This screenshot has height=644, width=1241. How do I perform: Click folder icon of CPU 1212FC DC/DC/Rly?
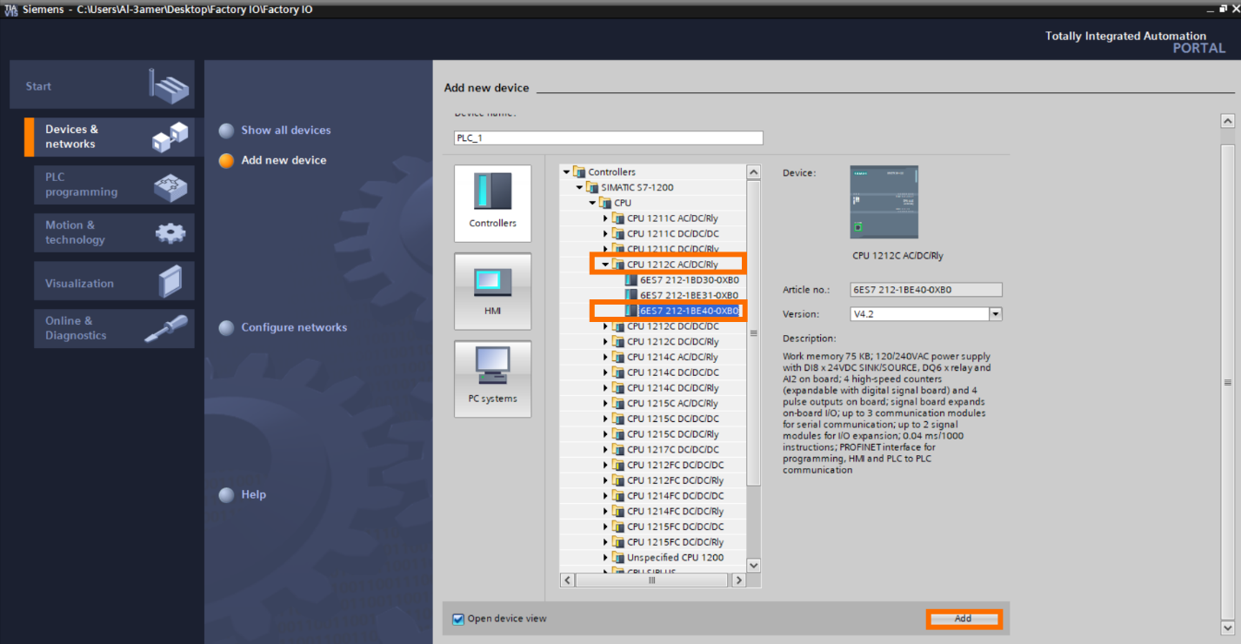tap(618, 480)
